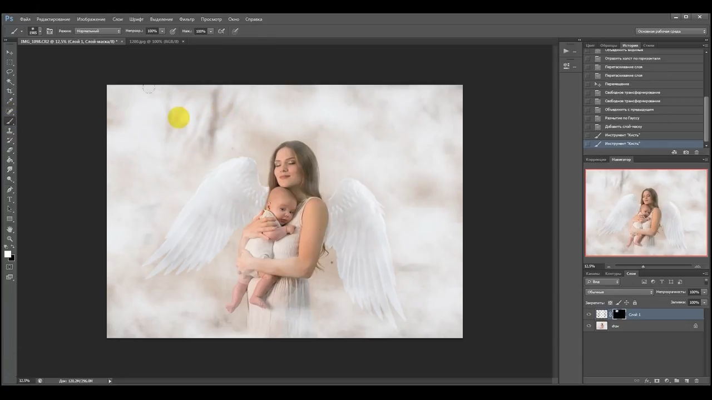This screenshot has height=400, width=712.
Task: Open layer opacity dropdown arrow
Action: [704, 292]
